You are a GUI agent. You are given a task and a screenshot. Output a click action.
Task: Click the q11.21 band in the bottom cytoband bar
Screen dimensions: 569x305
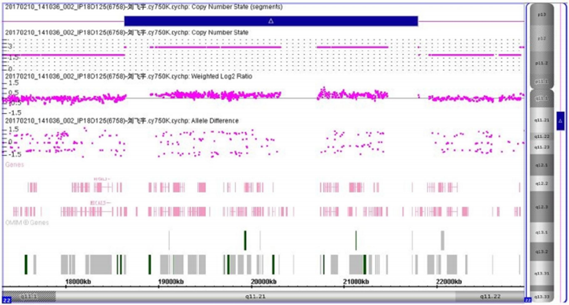(x=256, y=297)
